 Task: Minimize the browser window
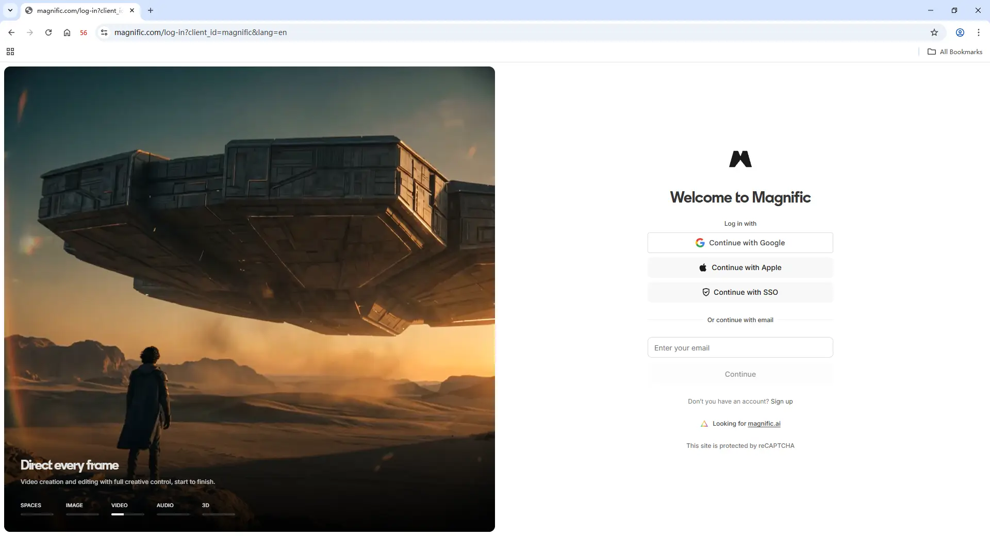click(931, 10)
